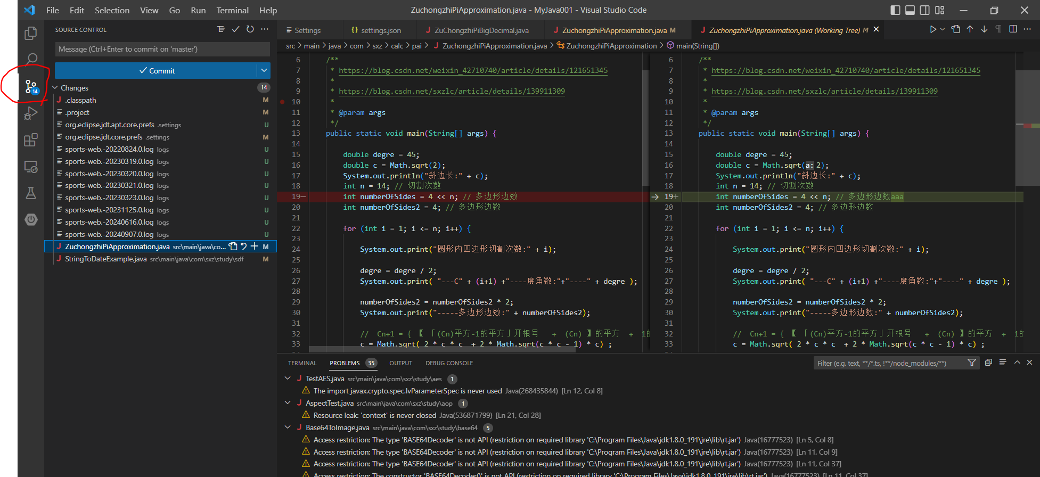The image size is (1040, 477).
Task: Focus the Problems filter text box
Action: point(889,363)
